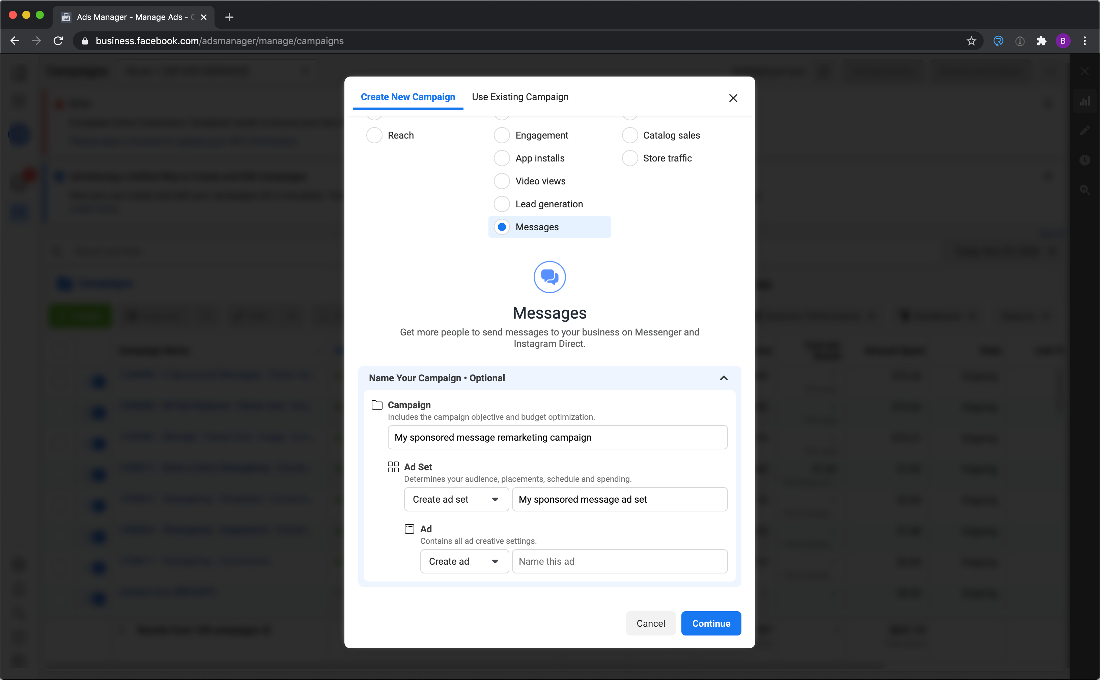1100x680 pixels.
Task: Open the Chrome extensions puzzle icon
Action: (1042, 41)
